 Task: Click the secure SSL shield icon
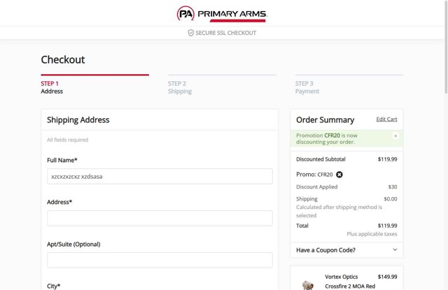(190, 33)
